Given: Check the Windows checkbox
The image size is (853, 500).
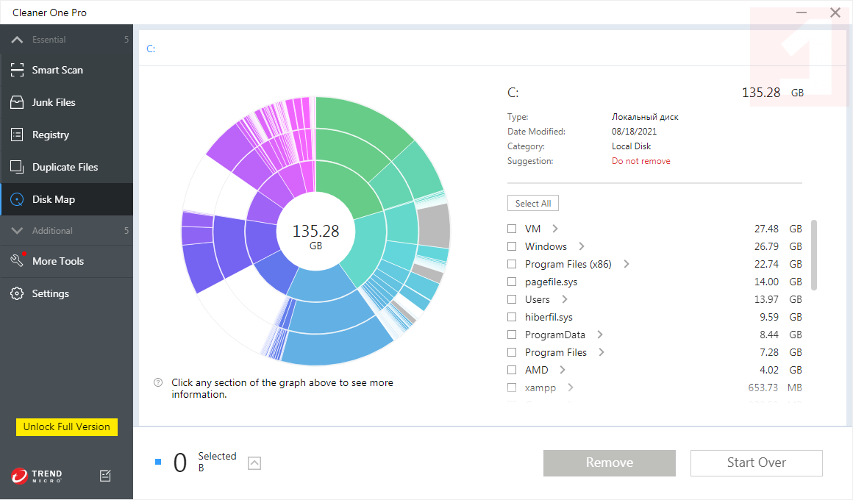Looking at the screenshot, I should pyautogui.click(x=512, y=246).
